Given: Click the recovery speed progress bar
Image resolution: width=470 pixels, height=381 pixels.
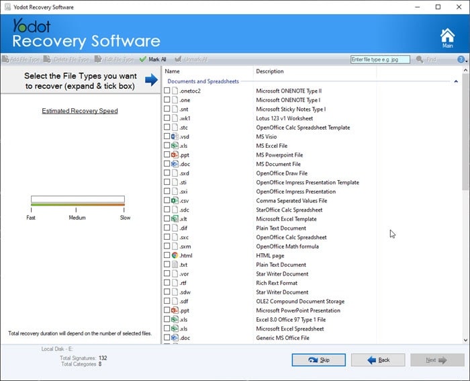Looking at the screenshot, I should click(78, 199).
